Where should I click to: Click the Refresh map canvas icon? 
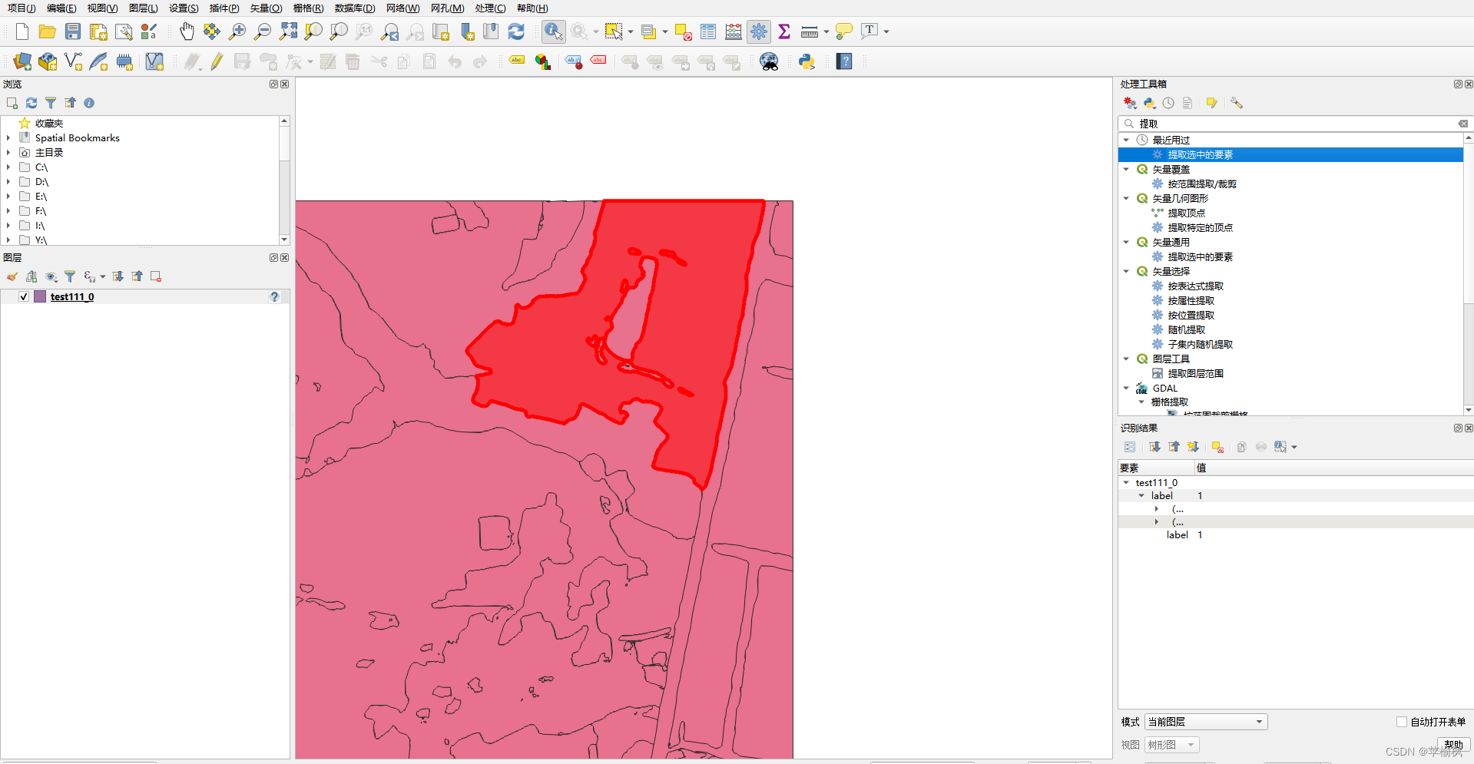click(x=515, y=31)
